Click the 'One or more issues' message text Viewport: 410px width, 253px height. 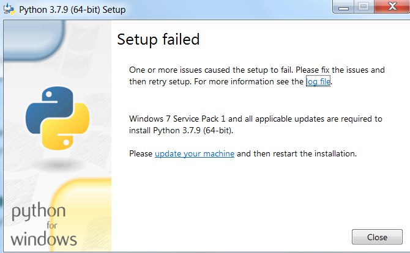pos(257,76)
